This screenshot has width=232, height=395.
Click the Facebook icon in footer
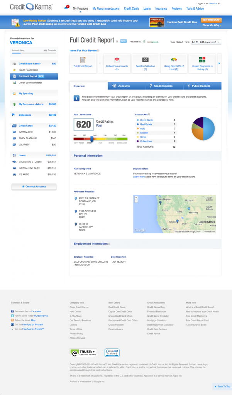pos(12,311)
